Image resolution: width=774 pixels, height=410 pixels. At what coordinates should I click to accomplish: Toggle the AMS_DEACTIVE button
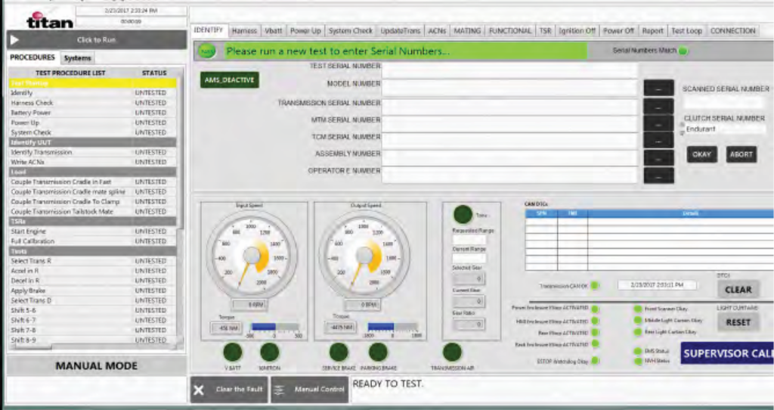click(230, 80)
